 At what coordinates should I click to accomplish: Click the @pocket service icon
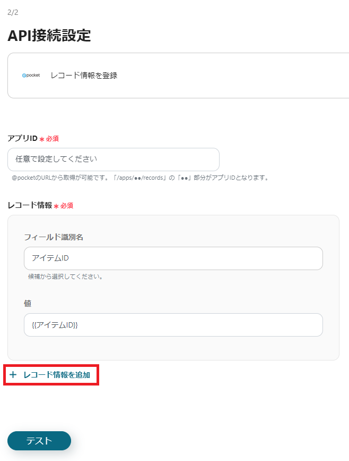(30, 75)
